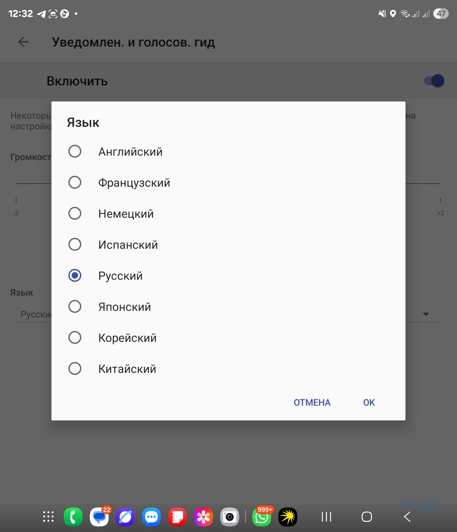Image resolution: width=457 pixels, height=532 pixels.
Task: Open the Gallery flower icon
Action: (203, 517)
